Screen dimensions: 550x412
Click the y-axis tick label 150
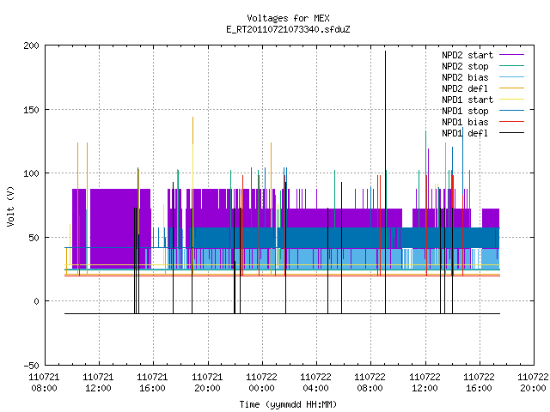click(31, 110)
